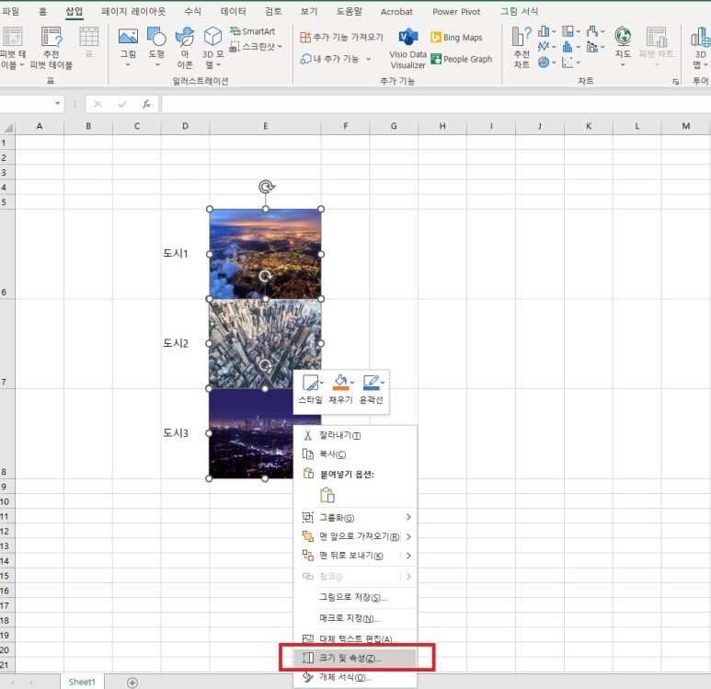Choose 잘라내기 from context menu
Screen dimensions: 711x689
point(355,435)
